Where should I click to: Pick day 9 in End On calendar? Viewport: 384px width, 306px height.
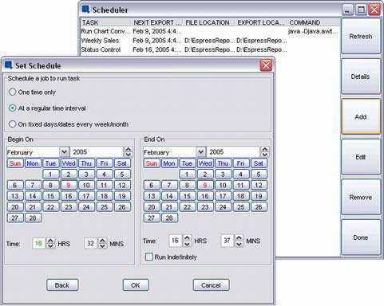[205, 185]
